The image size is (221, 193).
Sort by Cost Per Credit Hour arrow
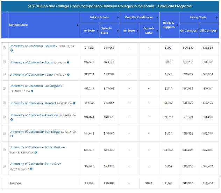tap(157, 18)
